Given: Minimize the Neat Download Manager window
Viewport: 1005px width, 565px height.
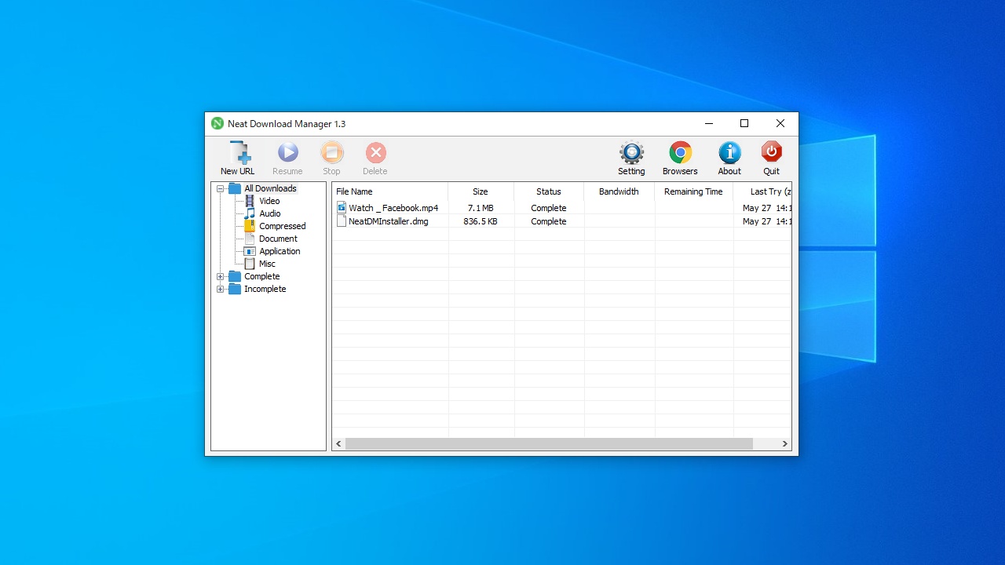Looking at the screenshot, I should pos(709,123).
